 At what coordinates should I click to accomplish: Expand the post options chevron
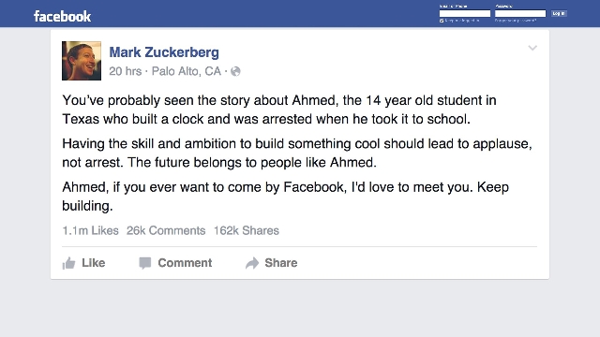(x=532, y=48)
